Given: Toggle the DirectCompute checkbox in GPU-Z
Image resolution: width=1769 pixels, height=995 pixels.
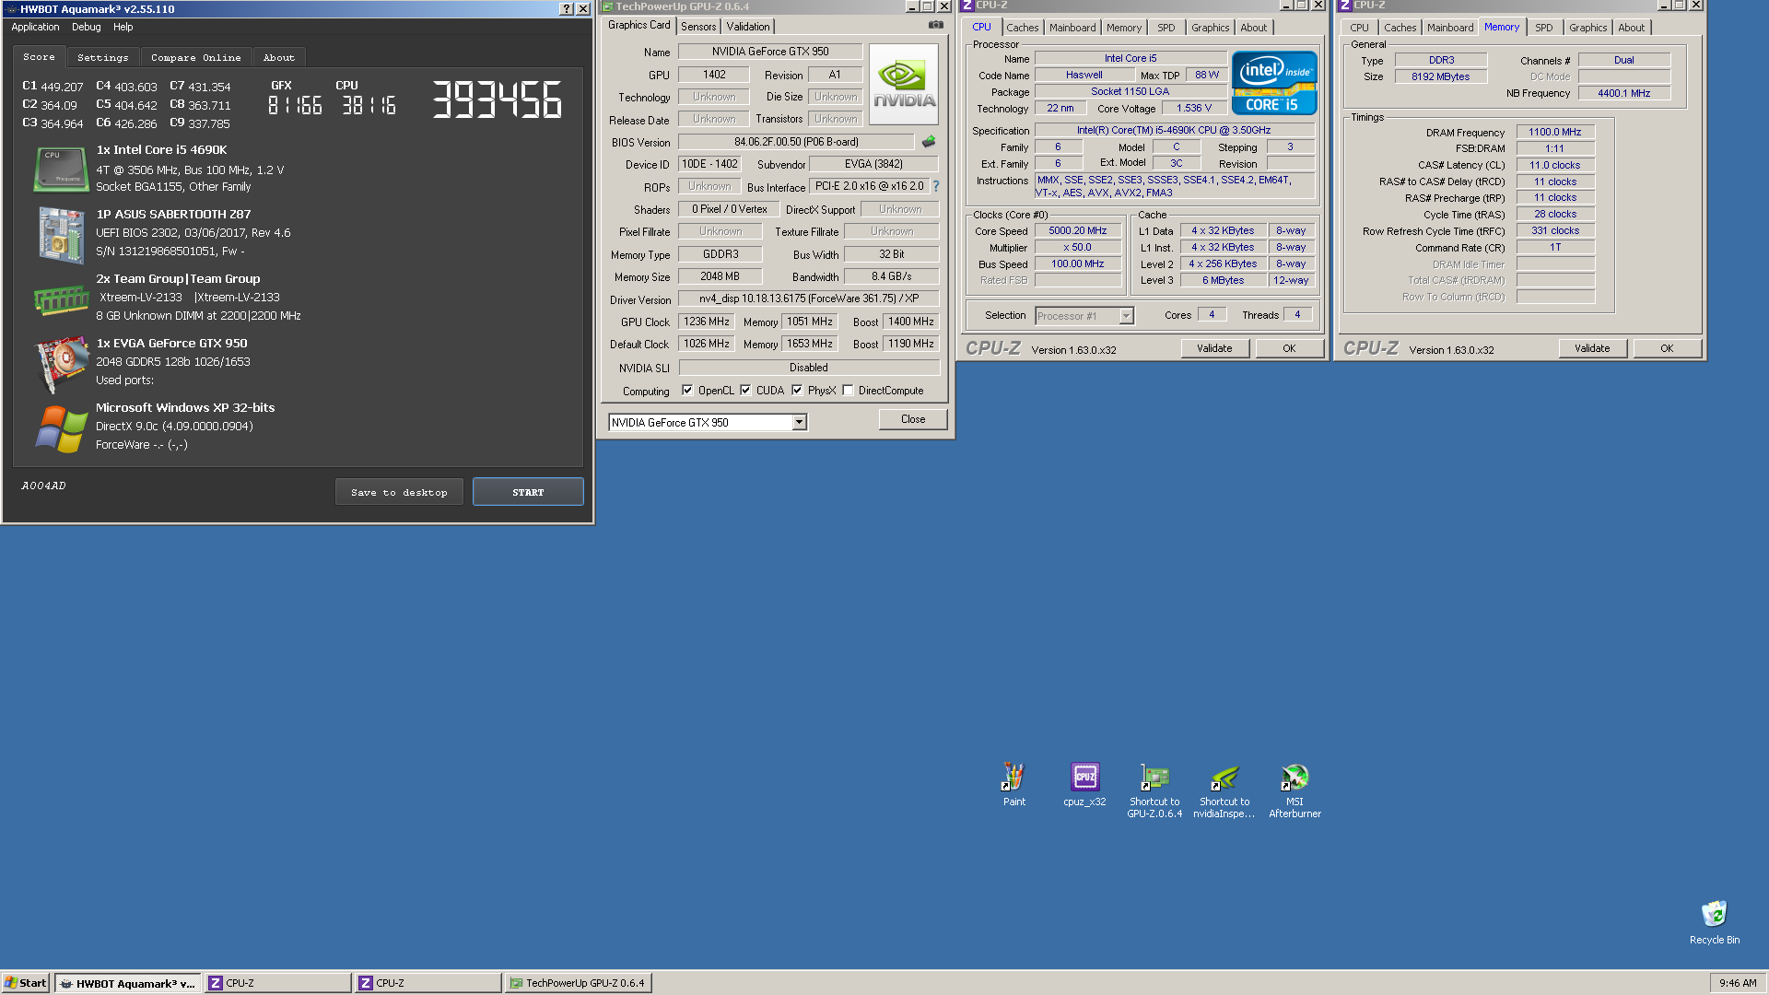Looking at the screenshot, I should 848,391.
